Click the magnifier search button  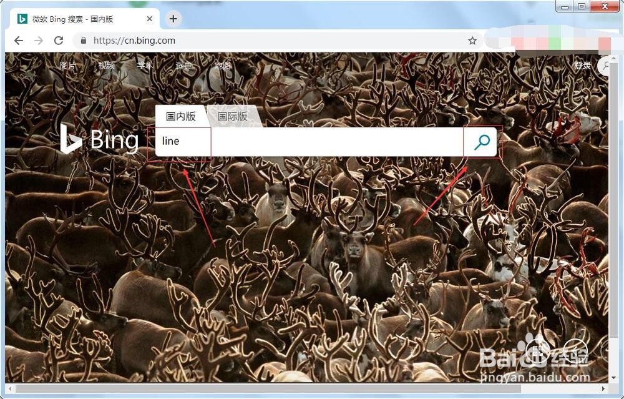point(482,141)
